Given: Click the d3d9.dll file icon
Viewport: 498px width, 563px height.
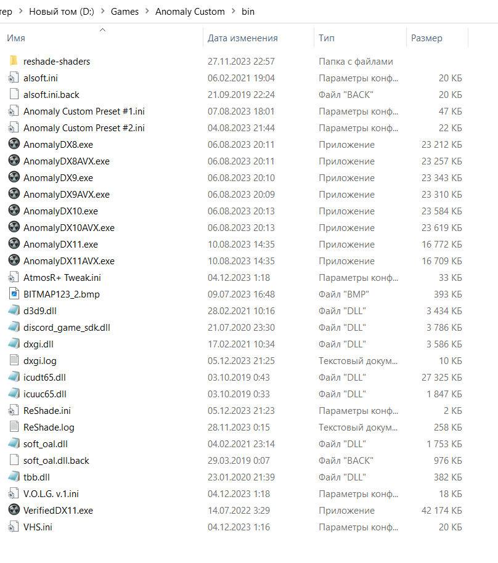Looking at the screenshot, I should click(14, 310).
